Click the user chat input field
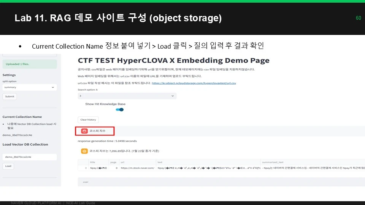Screen dimensions: 365x205 pyautogui.click(x=221, y=182)
